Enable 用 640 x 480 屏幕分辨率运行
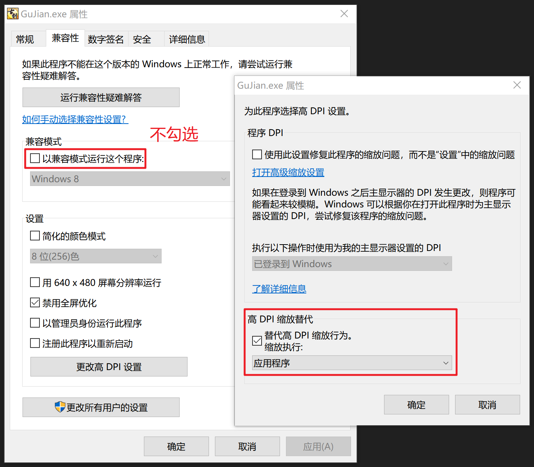534x467 pixels. coord(35,282)
